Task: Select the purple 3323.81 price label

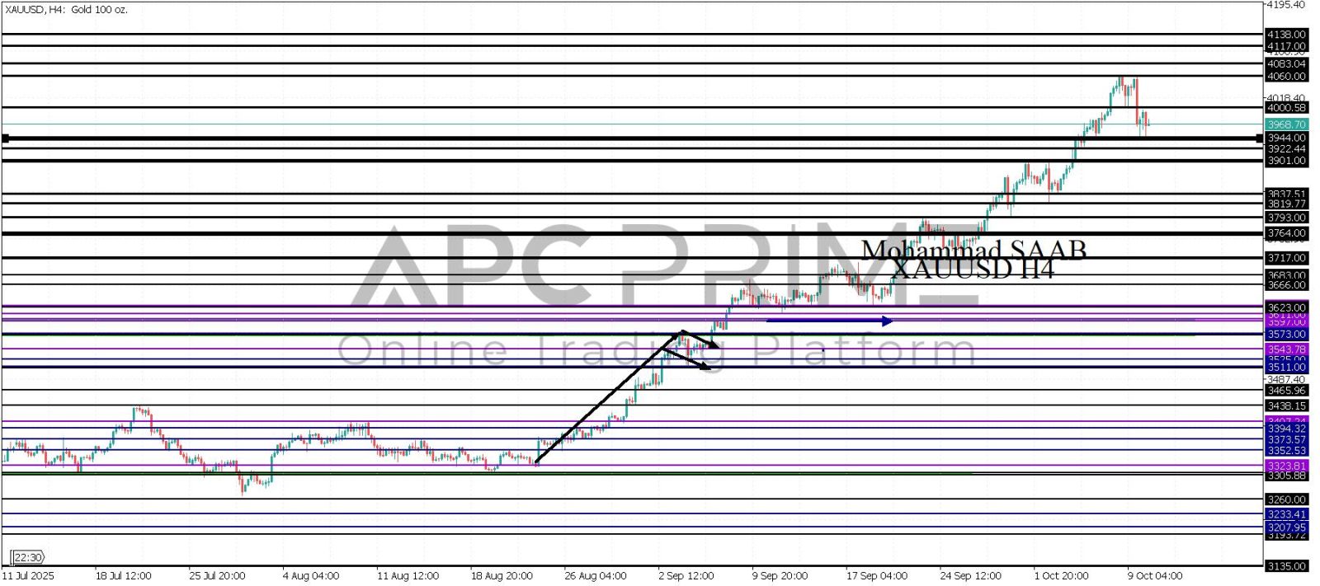Action: coord(1286,466)
